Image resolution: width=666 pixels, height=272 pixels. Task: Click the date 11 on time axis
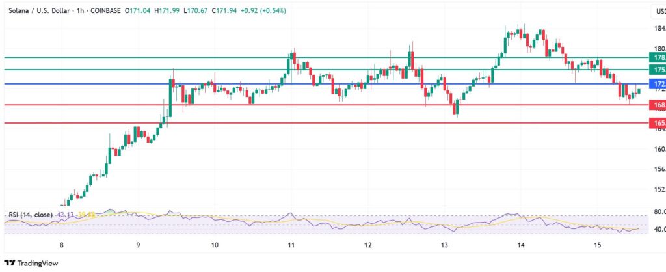click(291, 245)
